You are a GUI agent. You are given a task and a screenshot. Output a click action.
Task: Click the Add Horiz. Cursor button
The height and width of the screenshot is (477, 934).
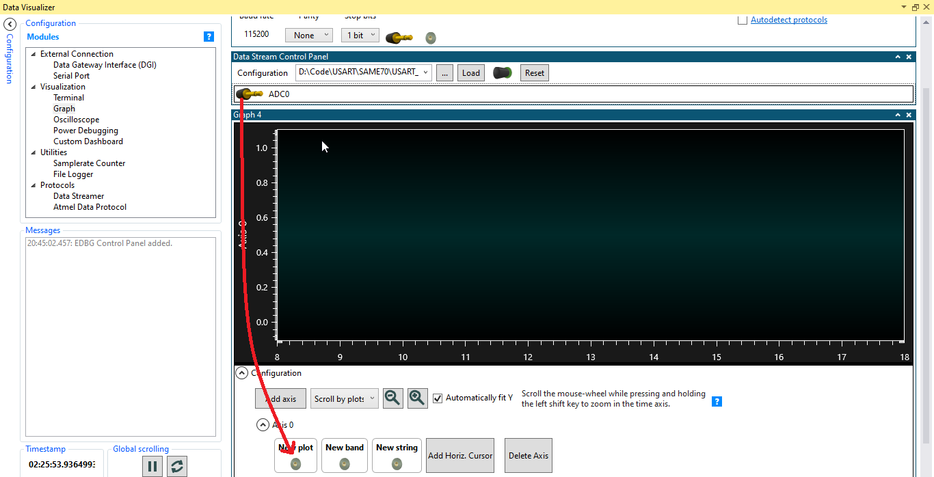point(460,456)
